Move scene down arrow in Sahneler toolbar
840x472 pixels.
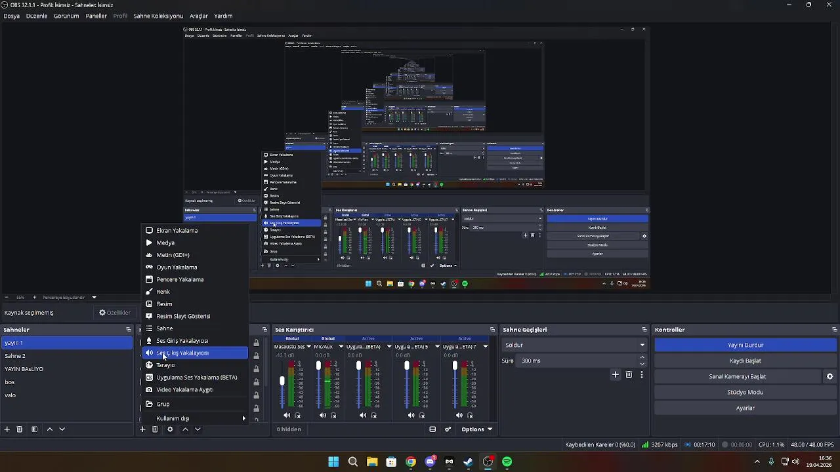point(62,429)
